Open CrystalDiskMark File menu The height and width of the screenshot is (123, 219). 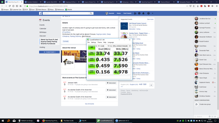click(x=89, y=42)
